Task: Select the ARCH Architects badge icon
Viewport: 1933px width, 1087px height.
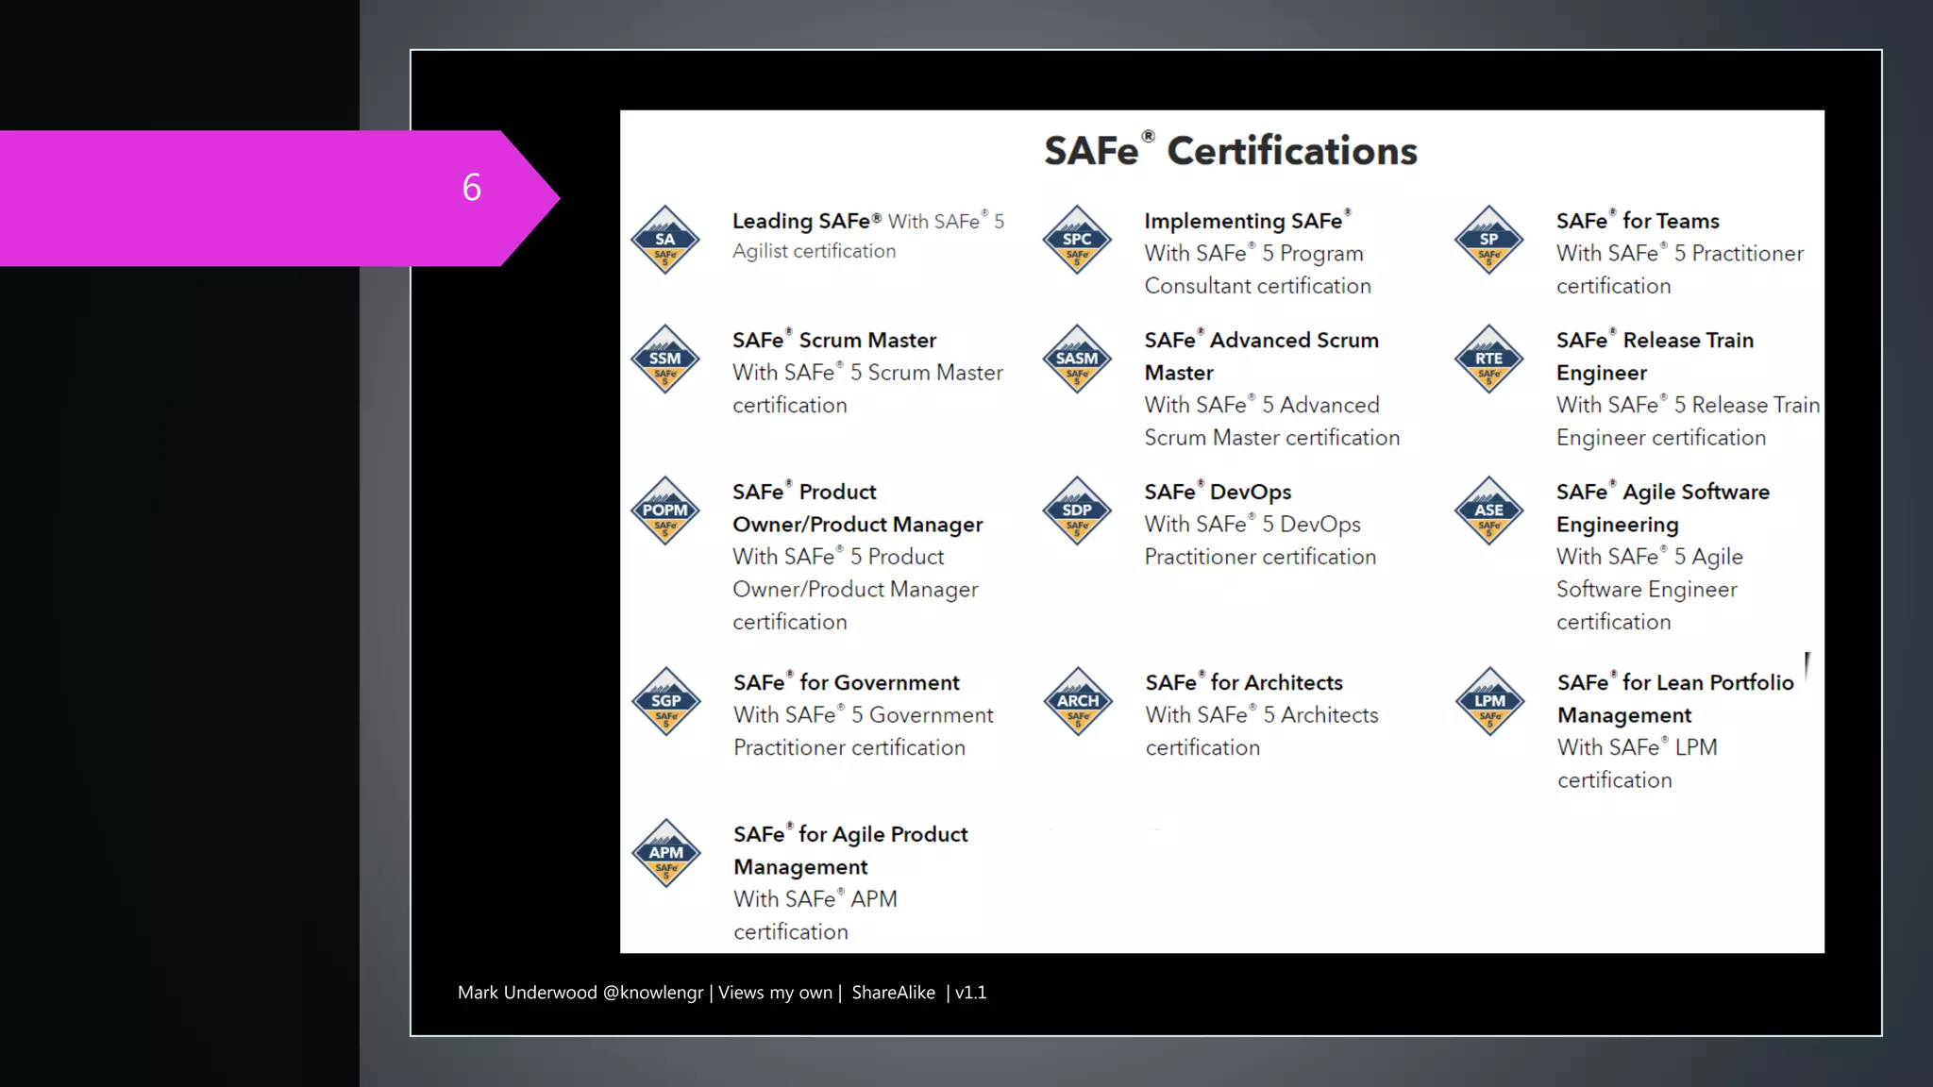Action: (x=1078, y=702)
